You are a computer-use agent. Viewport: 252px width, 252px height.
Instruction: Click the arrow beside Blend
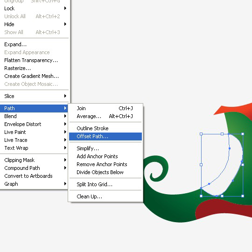point(65,116)
